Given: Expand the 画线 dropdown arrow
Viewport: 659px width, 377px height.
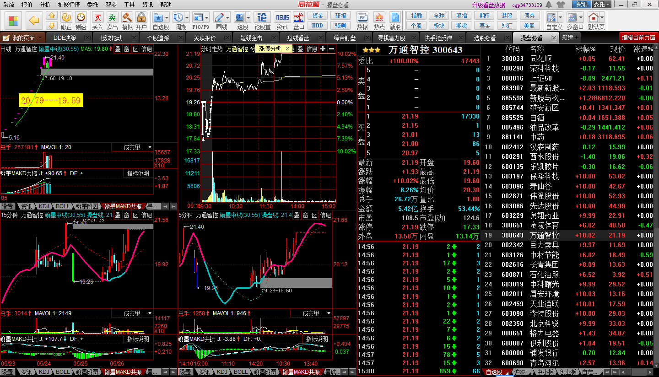Looking at the screenshot, I should coord(227,17).
